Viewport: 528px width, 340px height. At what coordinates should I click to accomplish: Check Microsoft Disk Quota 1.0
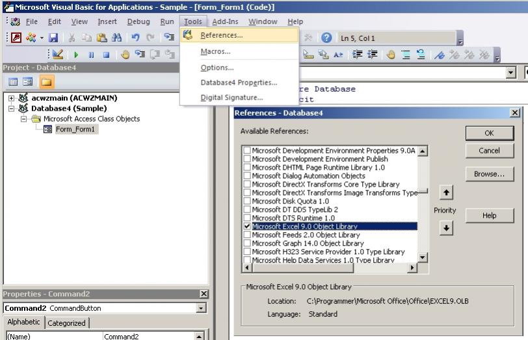(247, 201)
